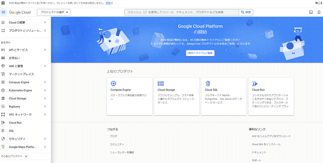Click the Google Maps Platform pin icon
323x163 pixels.
3,147
